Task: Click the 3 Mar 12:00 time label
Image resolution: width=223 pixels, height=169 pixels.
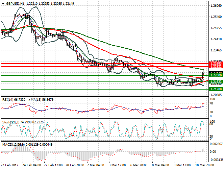Action: click(x=117, y=165)
